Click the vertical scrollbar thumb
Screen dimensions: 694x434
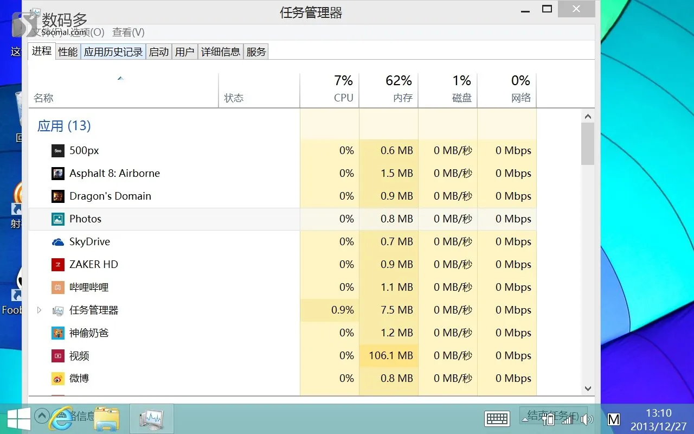point(588,144)
